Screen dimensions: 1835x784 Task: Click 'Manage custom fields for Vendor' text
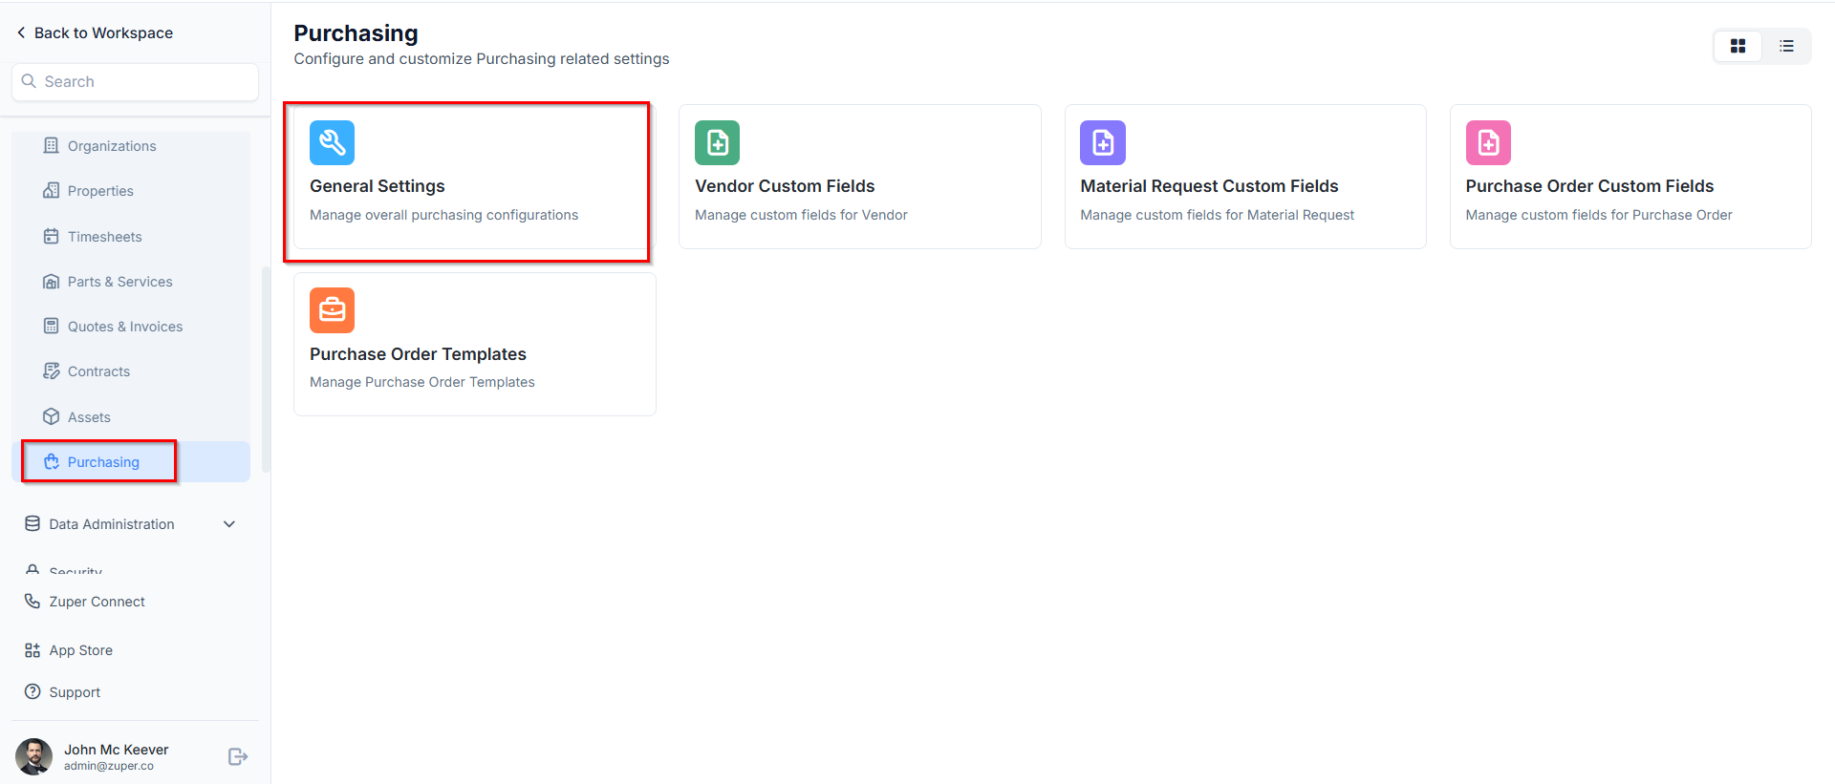(801, 215)
